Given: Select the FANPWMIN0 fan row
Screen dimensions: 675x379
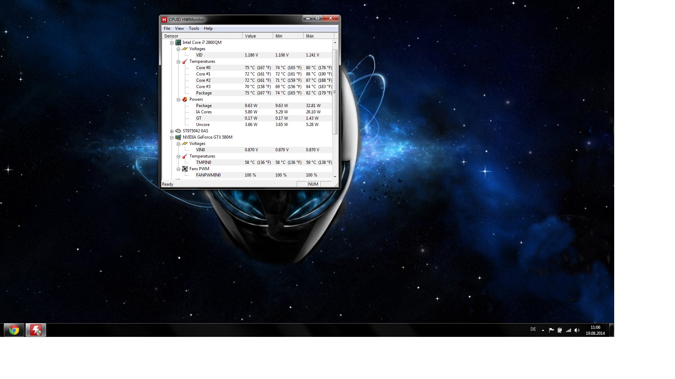Looking at the screenshot, I should [264, 175].
